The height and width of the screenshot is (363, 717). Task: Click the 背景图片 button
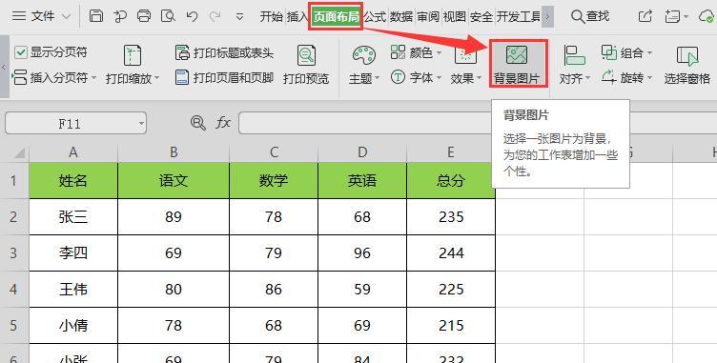click(x=518, y=64)
